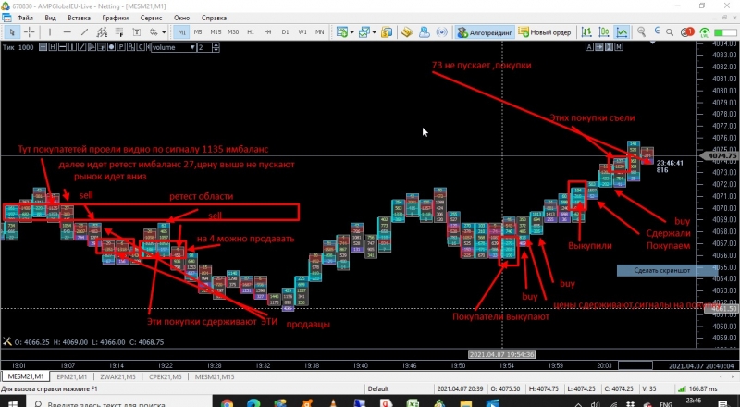Image resolution: width=740 pixels, height=407 pixels.
Task: Open the Вставка menu
Action: [79, 18]
